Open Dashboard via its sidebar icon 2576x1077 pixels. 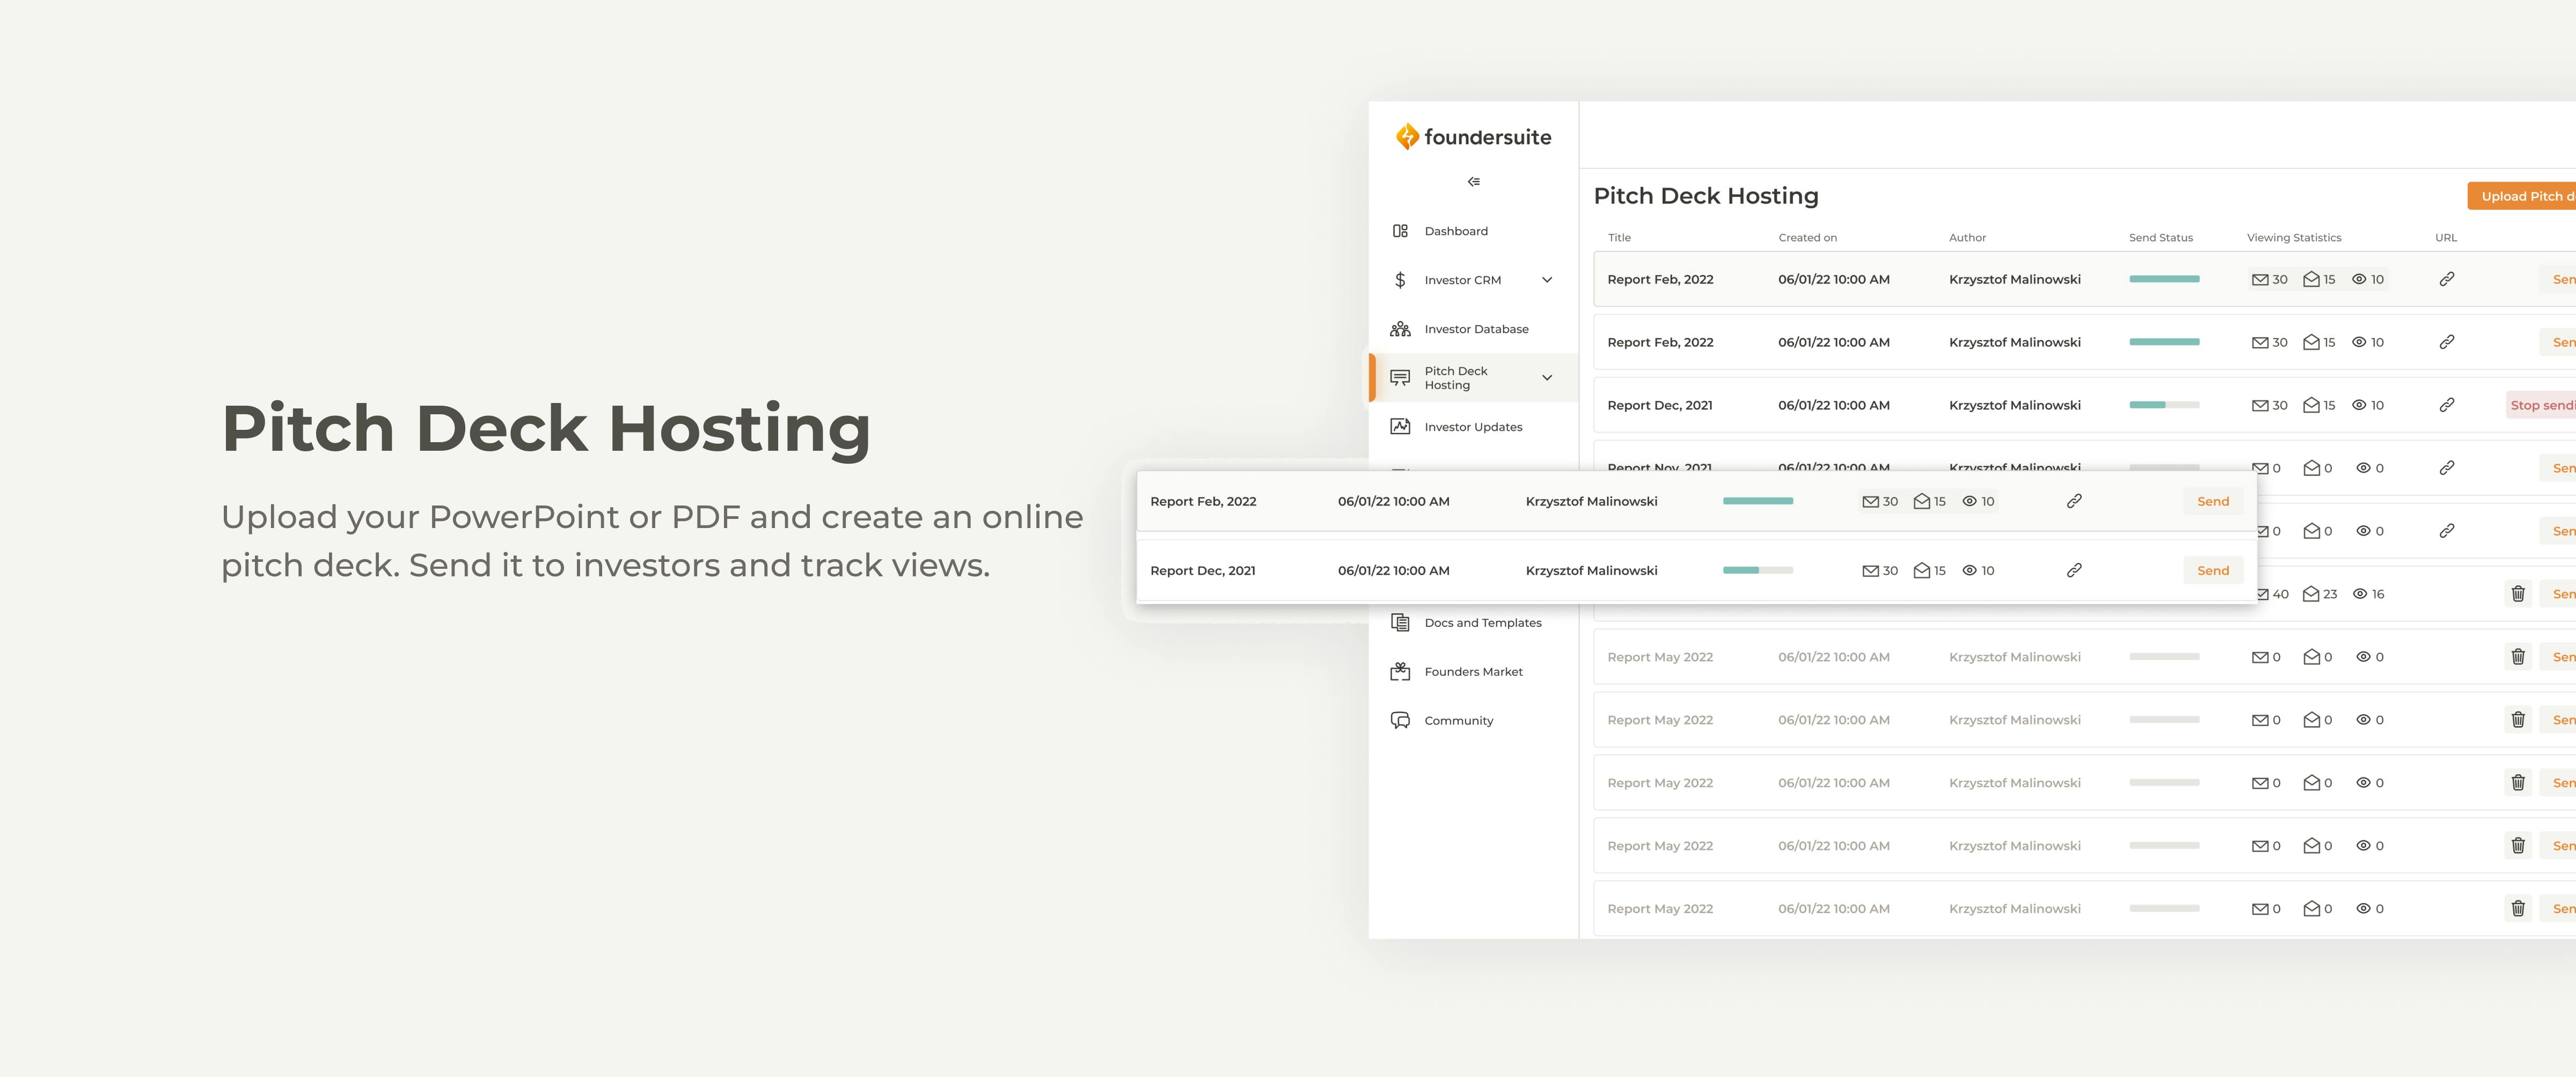coord(1400,231)
